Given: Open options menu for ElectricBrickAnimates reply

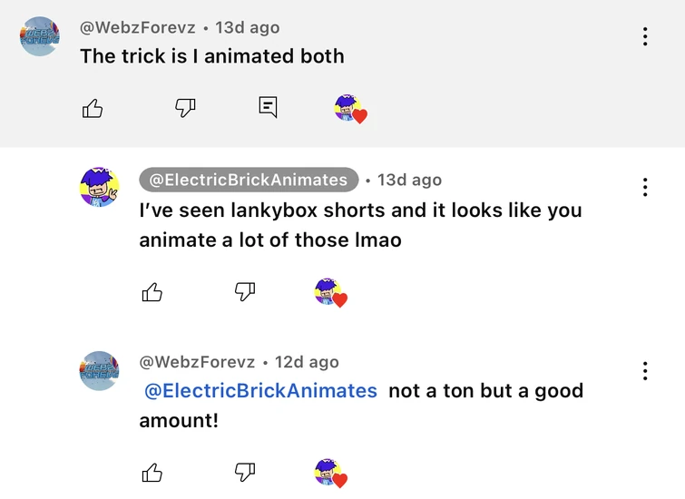Looking at the screenshot, I should [x=645, y=187].
